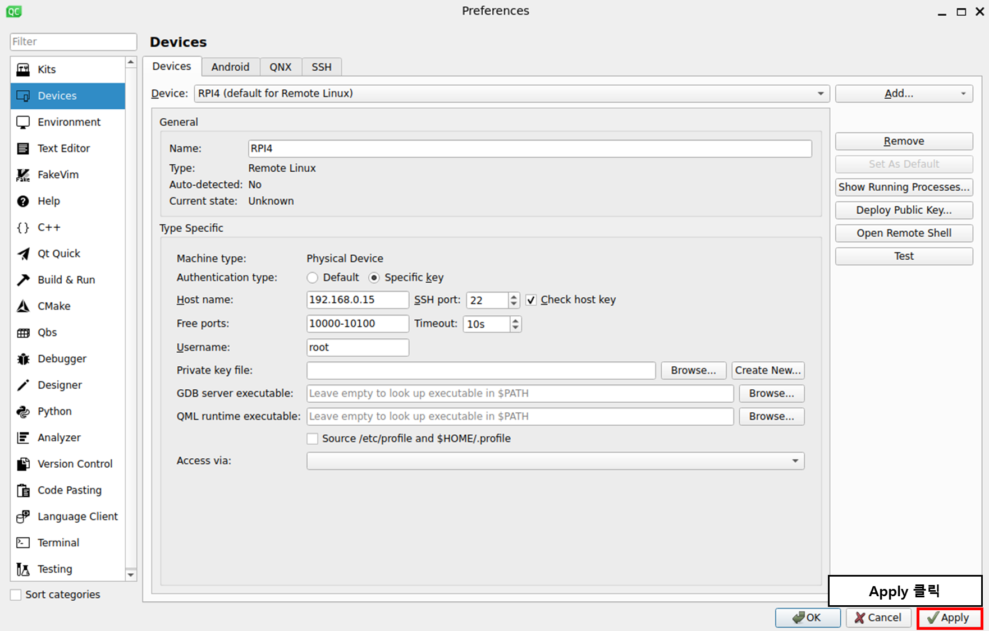
Task: Click the category Filter field
Action: [74, 42]
